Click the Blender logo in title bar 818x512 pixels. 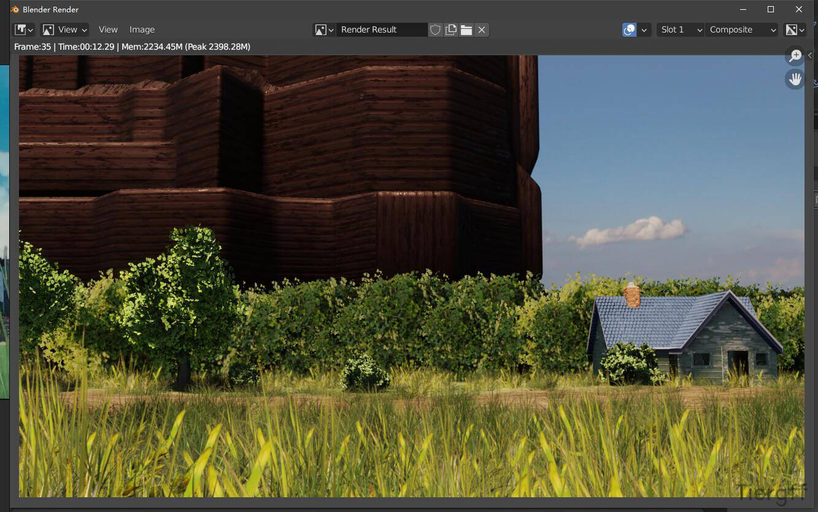pyautogui.click(x=15, y=9)
